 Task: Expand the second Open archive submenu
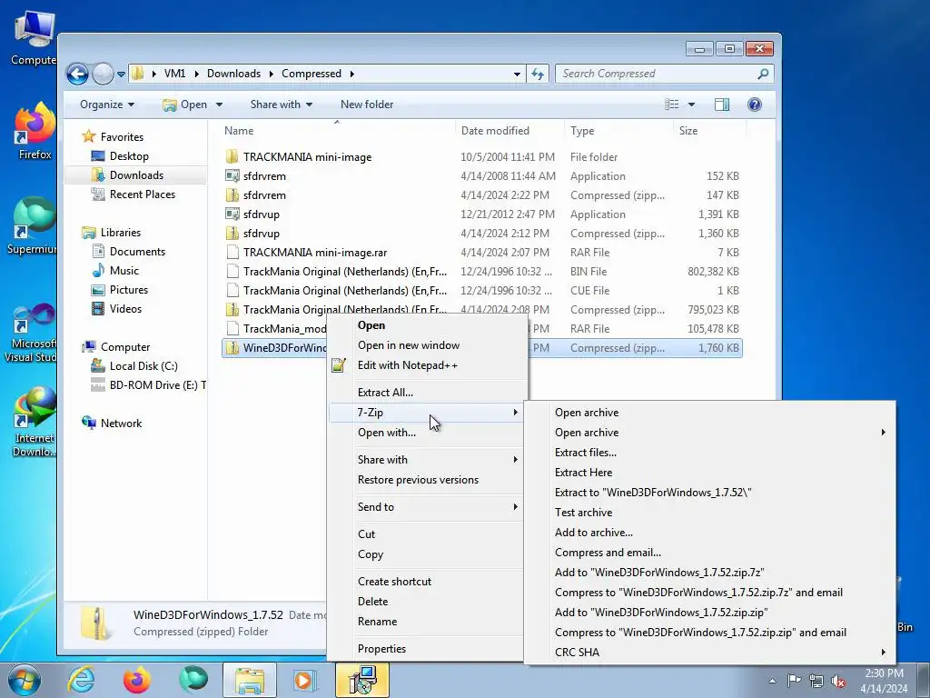coord(709,433)
